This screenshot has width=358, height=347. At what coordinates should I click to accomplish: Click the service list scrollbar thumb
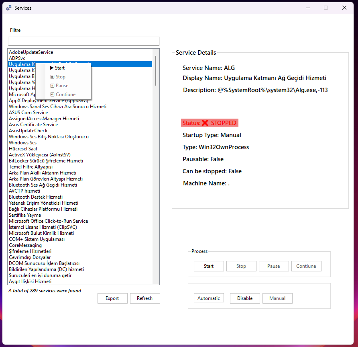(x=156, y=71)
